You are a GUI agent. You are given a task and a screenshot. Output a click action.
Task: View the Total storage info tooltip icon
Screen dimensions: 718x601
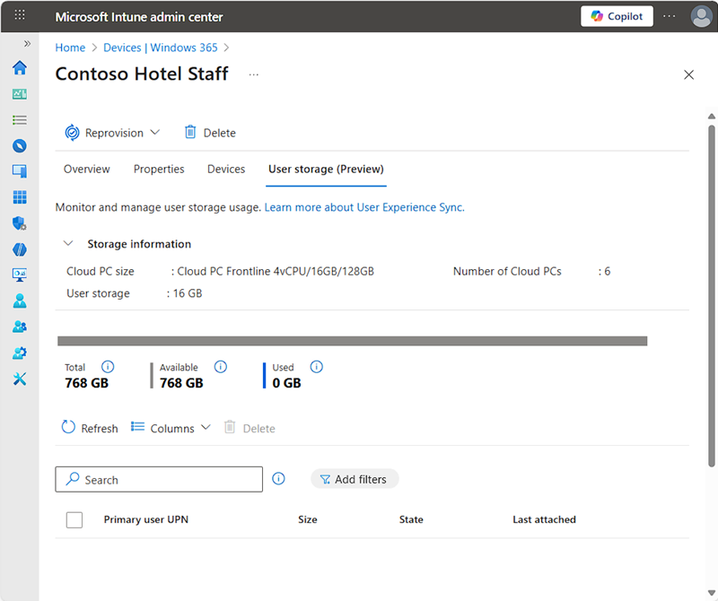(x=108, y=366)
